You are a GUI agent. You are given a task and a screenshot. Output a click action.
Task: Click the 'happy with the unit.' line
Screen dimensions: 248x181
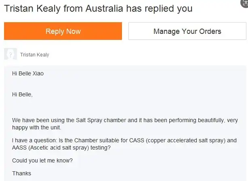37,128
